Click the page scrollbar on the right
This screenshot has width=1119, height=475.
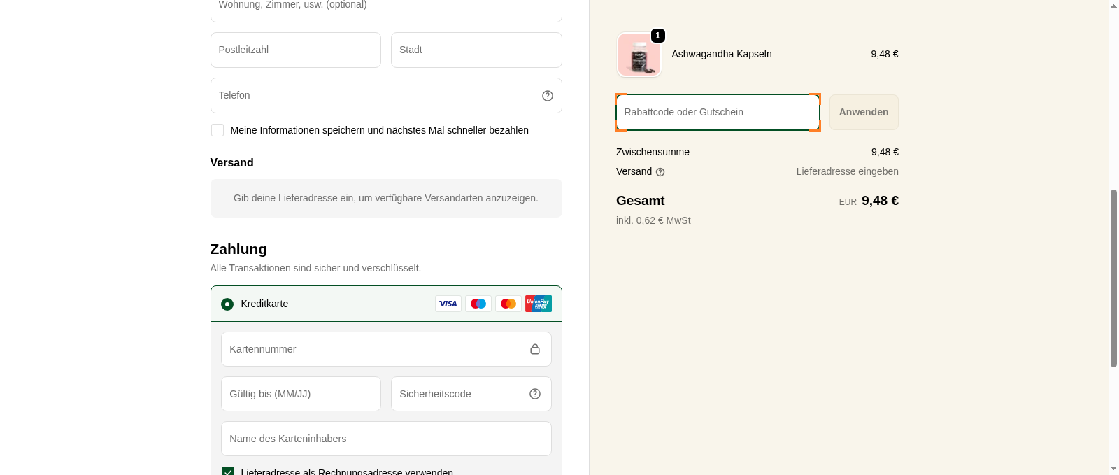pos(1114,280)
